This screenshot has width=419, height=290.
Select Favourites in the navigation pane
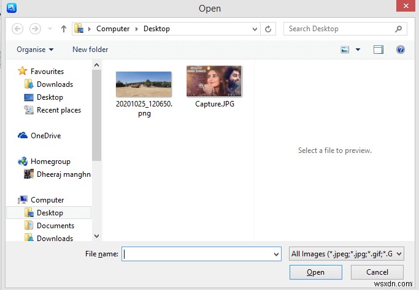[47, 71]
